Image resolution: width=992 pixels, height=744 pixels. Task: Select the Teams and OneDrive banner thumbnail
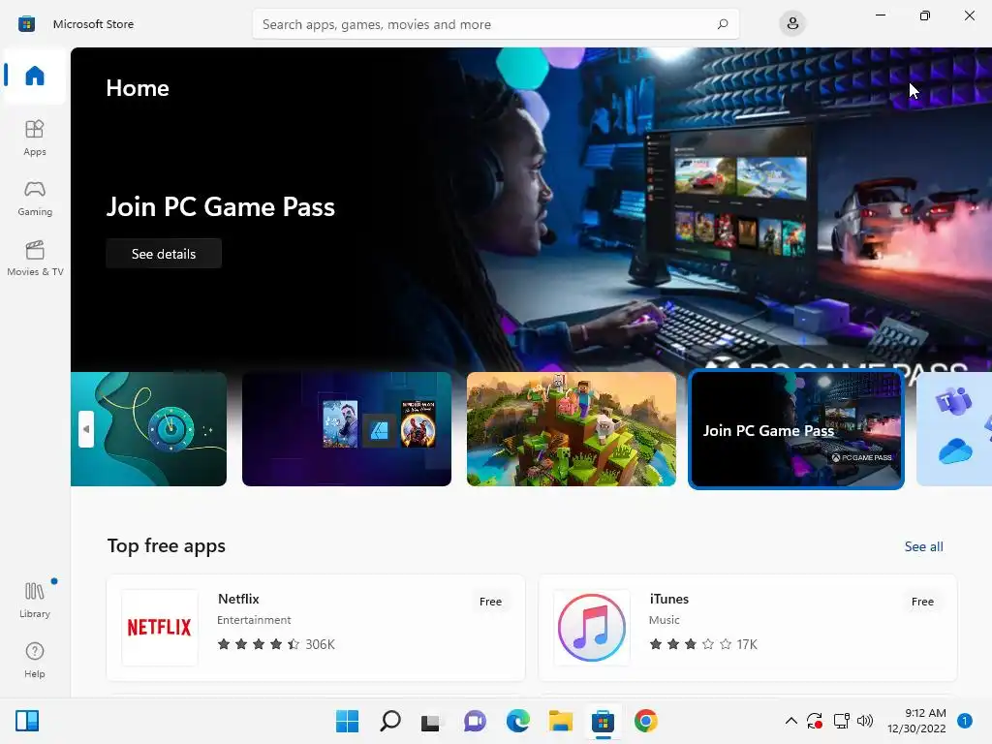(954, 429)
